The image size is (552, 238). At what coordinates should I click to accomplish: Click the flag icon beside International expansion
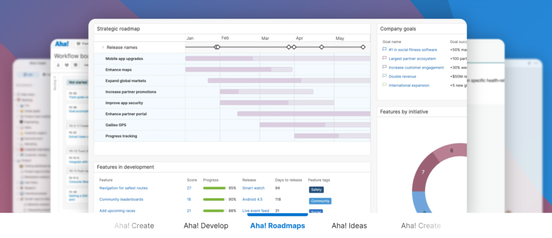384,85
